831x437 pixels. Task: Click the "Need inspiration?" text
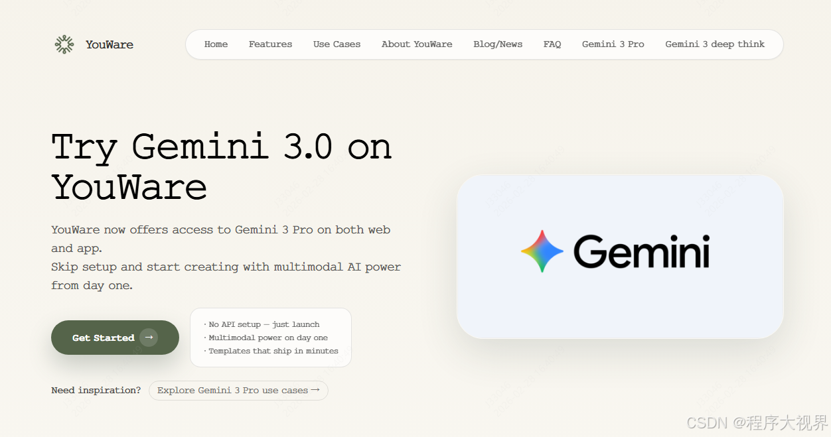pos(96,391)
